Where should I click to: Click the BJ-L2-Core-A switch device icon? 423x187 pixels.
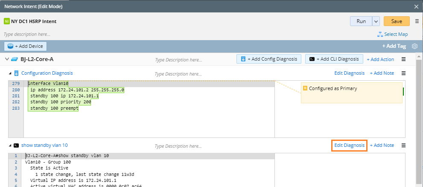[x=14, y=59]
